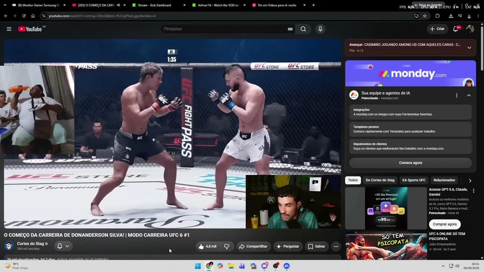Open Templates prontos ad link

(x=410, y=129)
